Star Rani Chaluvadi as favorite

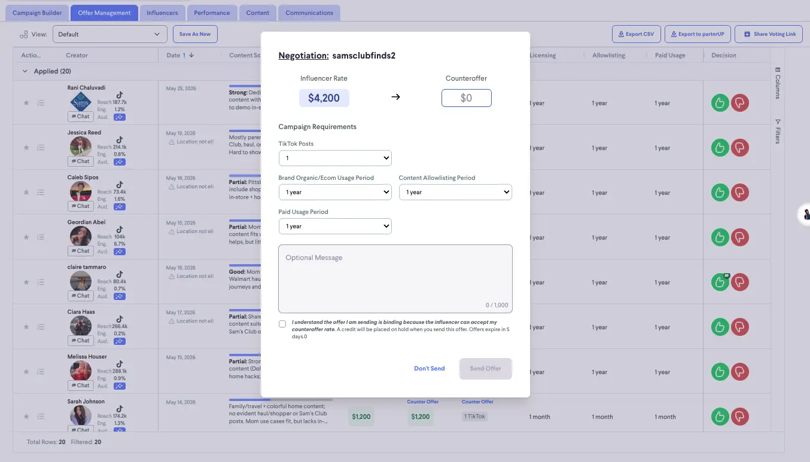pos(26,103)
